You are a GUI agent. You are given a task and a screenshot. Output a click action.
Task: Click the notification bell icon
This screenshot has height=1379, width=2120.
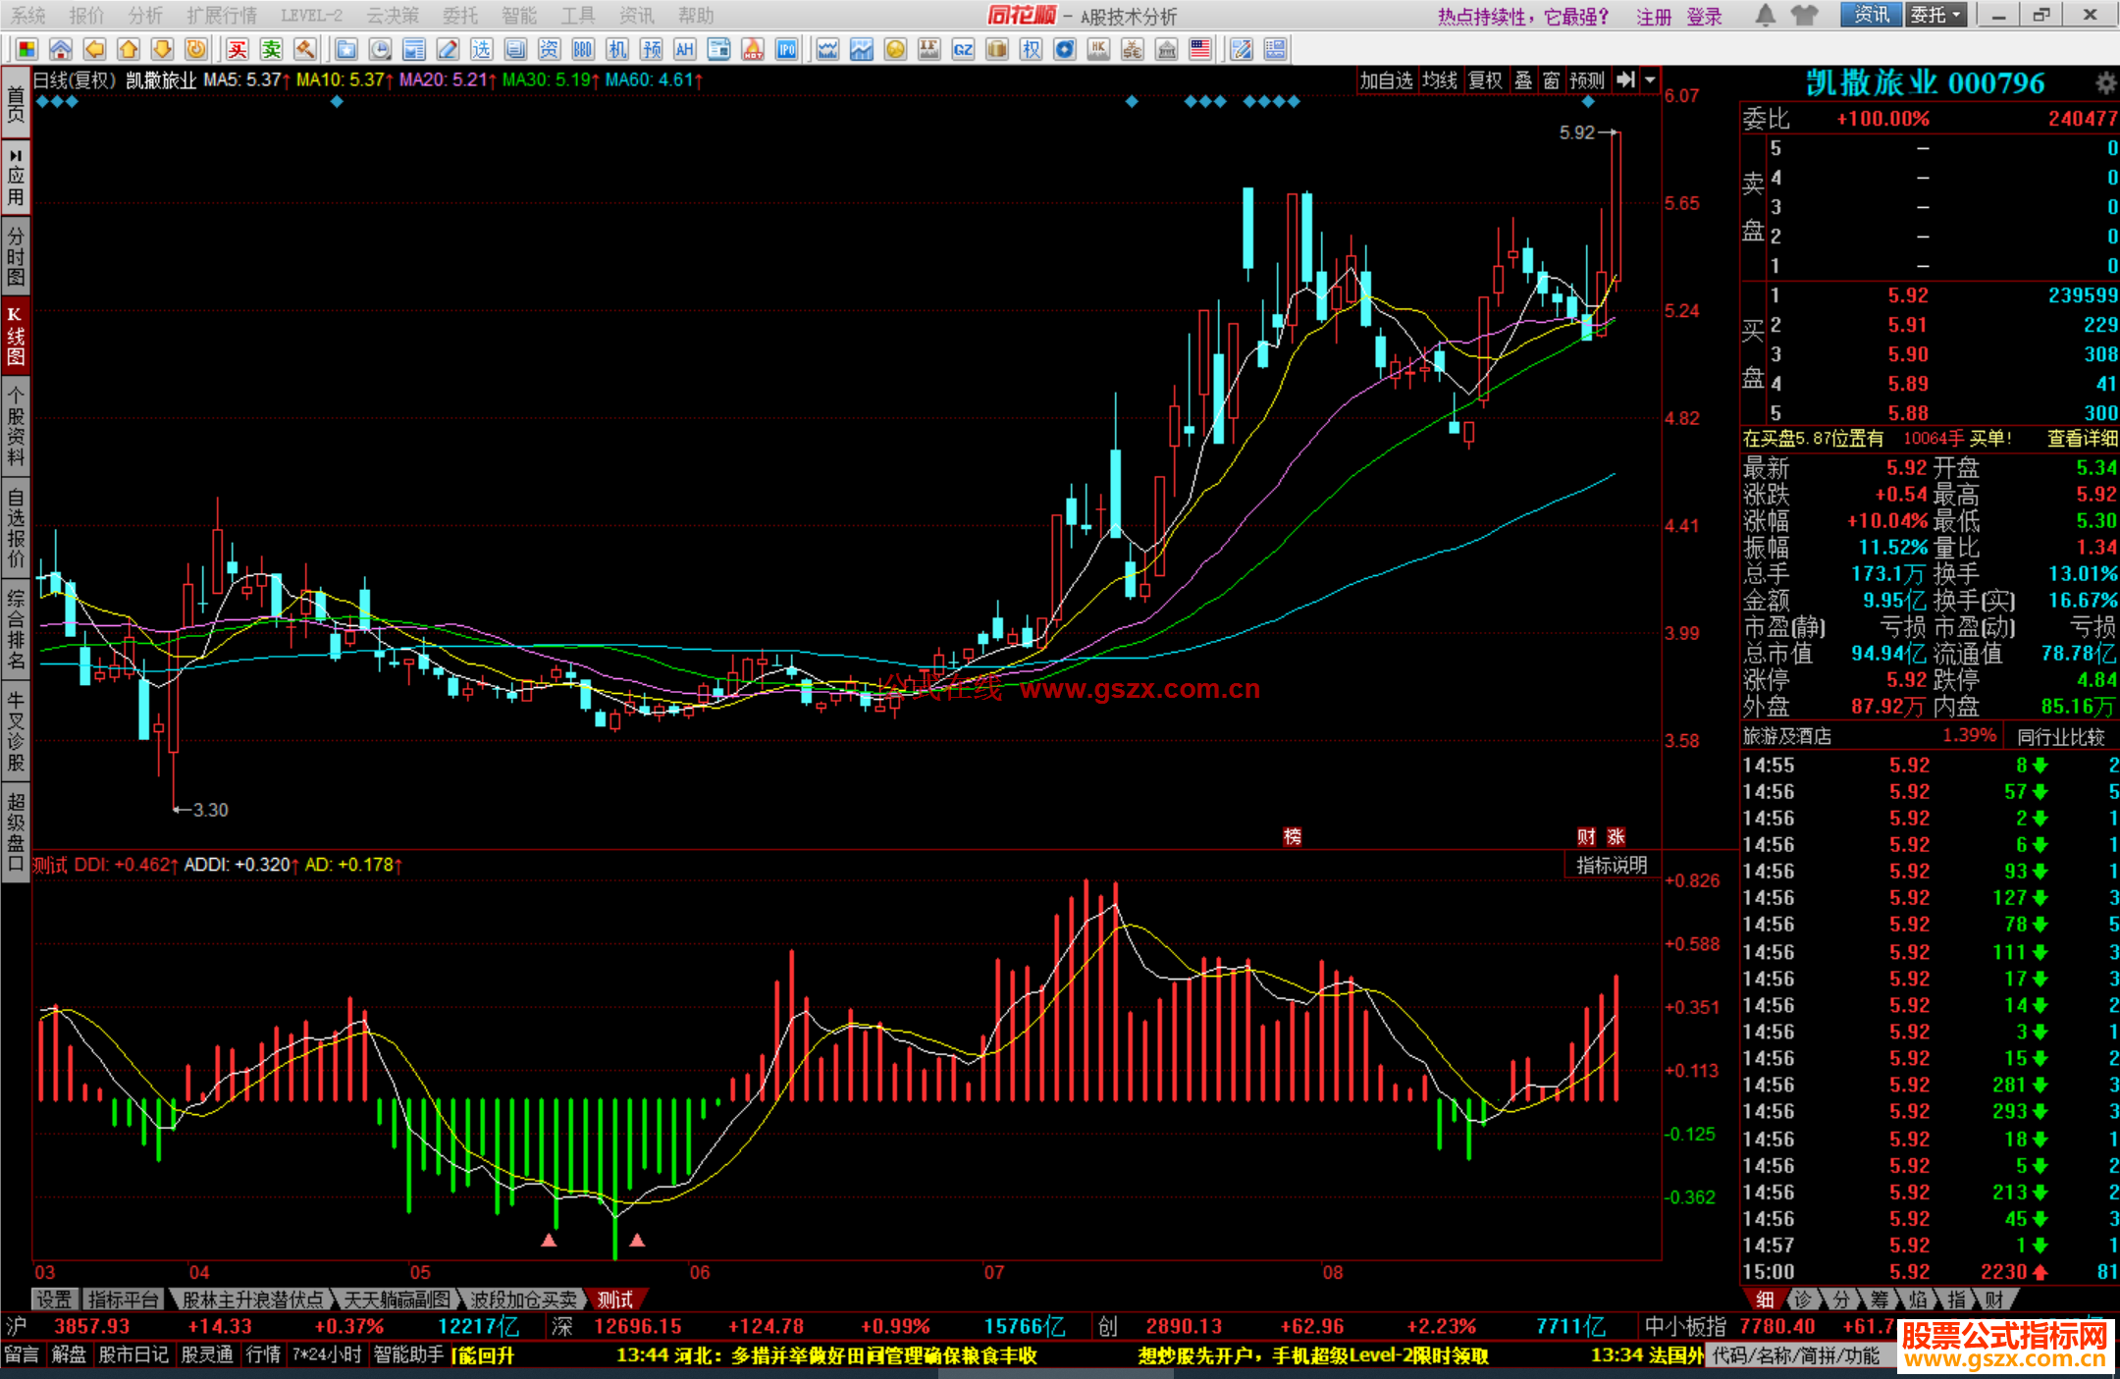1765,15
